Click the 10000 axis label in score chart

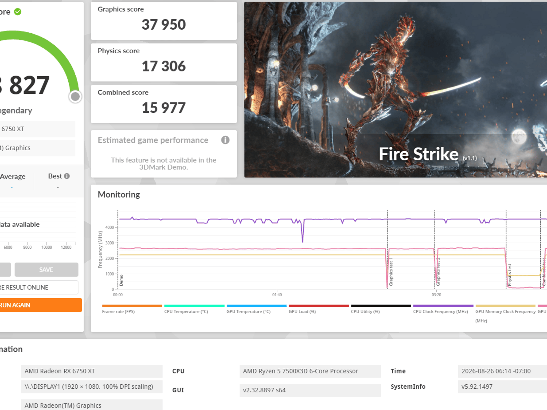click(x=46, y=247)
